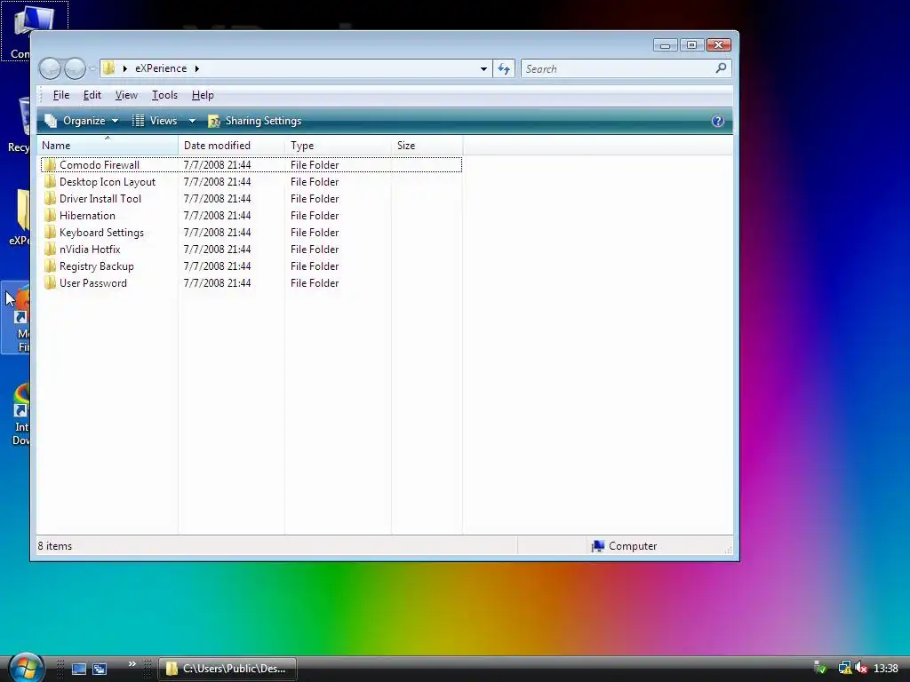This screenshot has width=910, height=682.
Task: Click the taskbar clock showing 13:38
Action: click(886, 669)
